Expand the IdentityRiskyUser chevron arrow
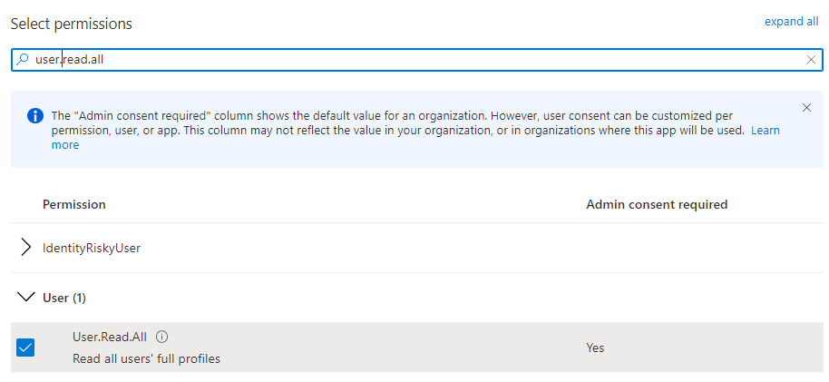 pyautogui.click(x=25, y=248)
